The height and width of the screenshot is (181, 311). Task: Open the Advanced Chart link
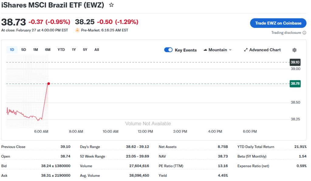point(265,50)
